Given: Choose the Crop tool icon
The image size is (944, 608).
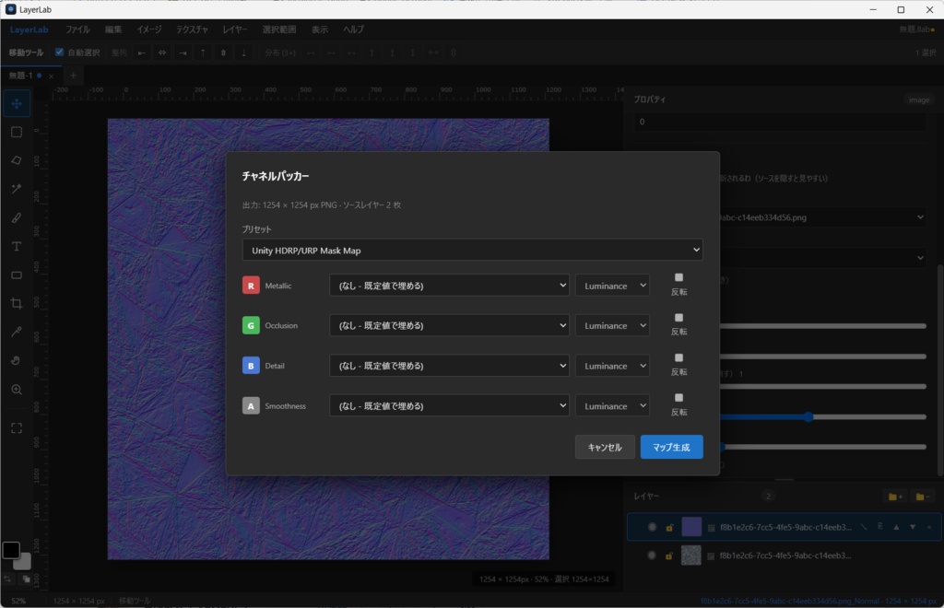Looking at the screenshot, I should (17, 303).
